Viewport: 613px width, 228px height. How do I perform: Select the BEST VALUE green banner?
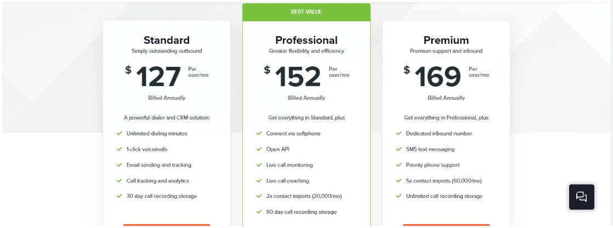click(306, 12)
